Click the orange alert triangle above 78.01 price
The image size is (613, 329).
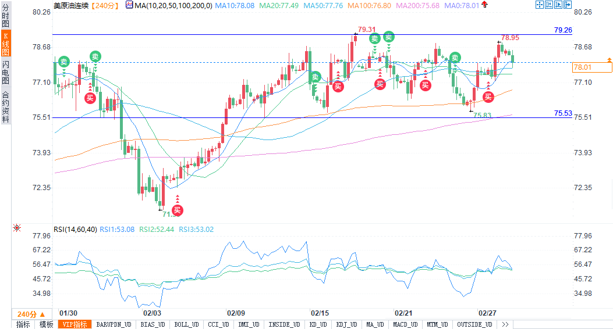pos(609,60)
